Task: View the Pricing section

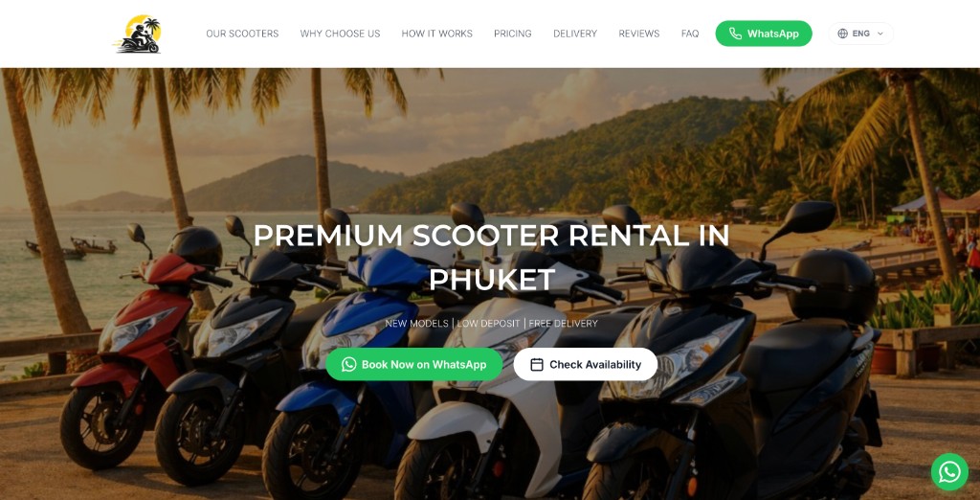Action: tap(513, 34)
